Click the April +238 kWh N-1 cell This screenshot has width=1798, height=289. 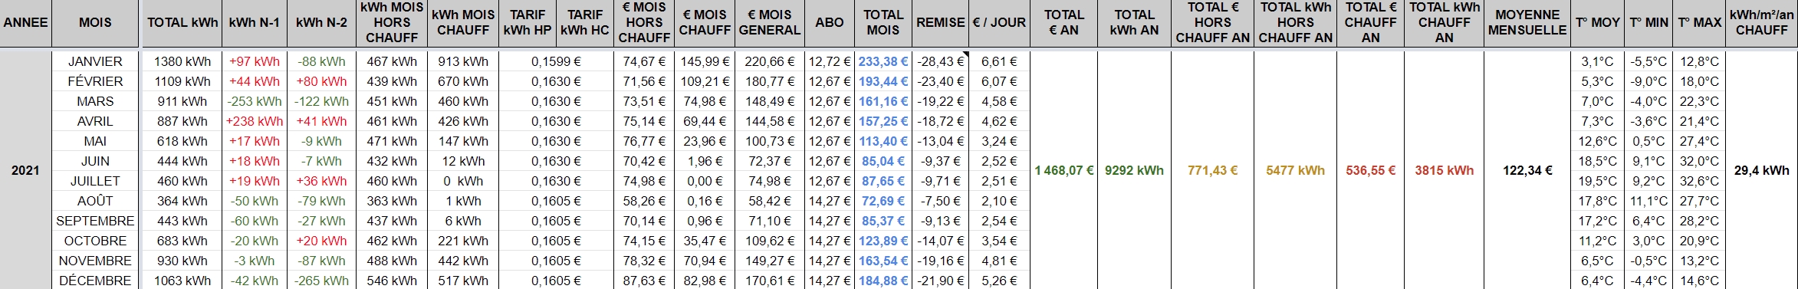(x=255, y=121)
